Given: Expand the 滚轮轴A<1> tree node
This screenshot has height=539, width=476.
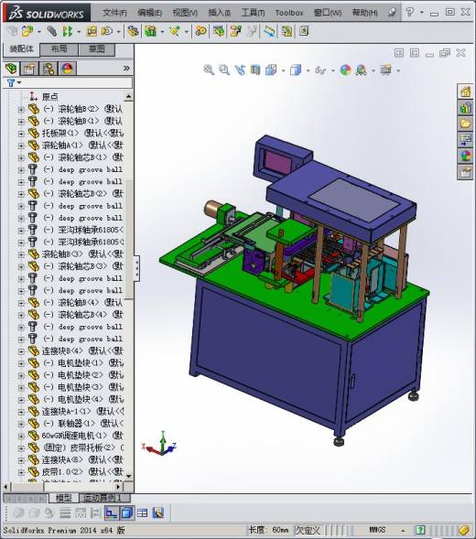Looking at the screenshot, I should (x=21, y=146).
